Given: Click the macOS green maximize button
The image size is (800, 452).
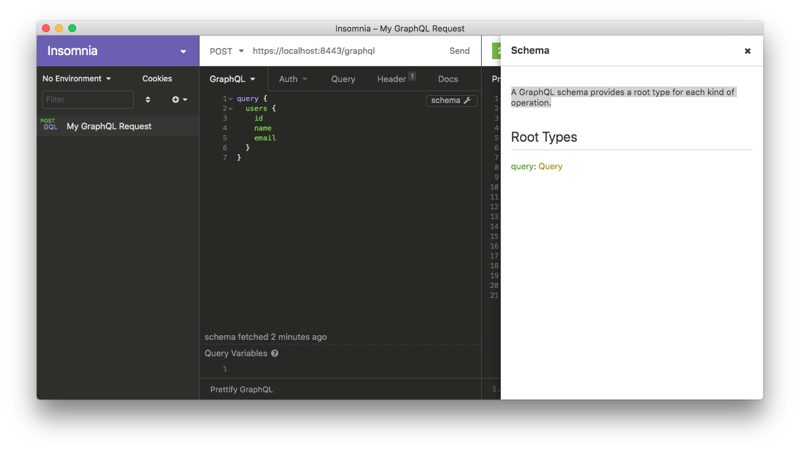Looking at the screenshot, I should point(72,28).
